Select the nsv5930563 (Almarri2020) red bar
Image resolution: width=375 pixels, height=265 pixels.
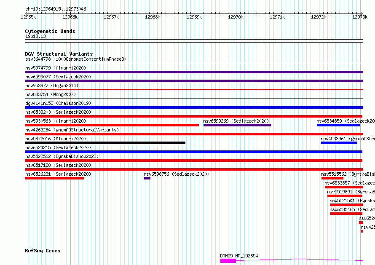click(112, 125)
